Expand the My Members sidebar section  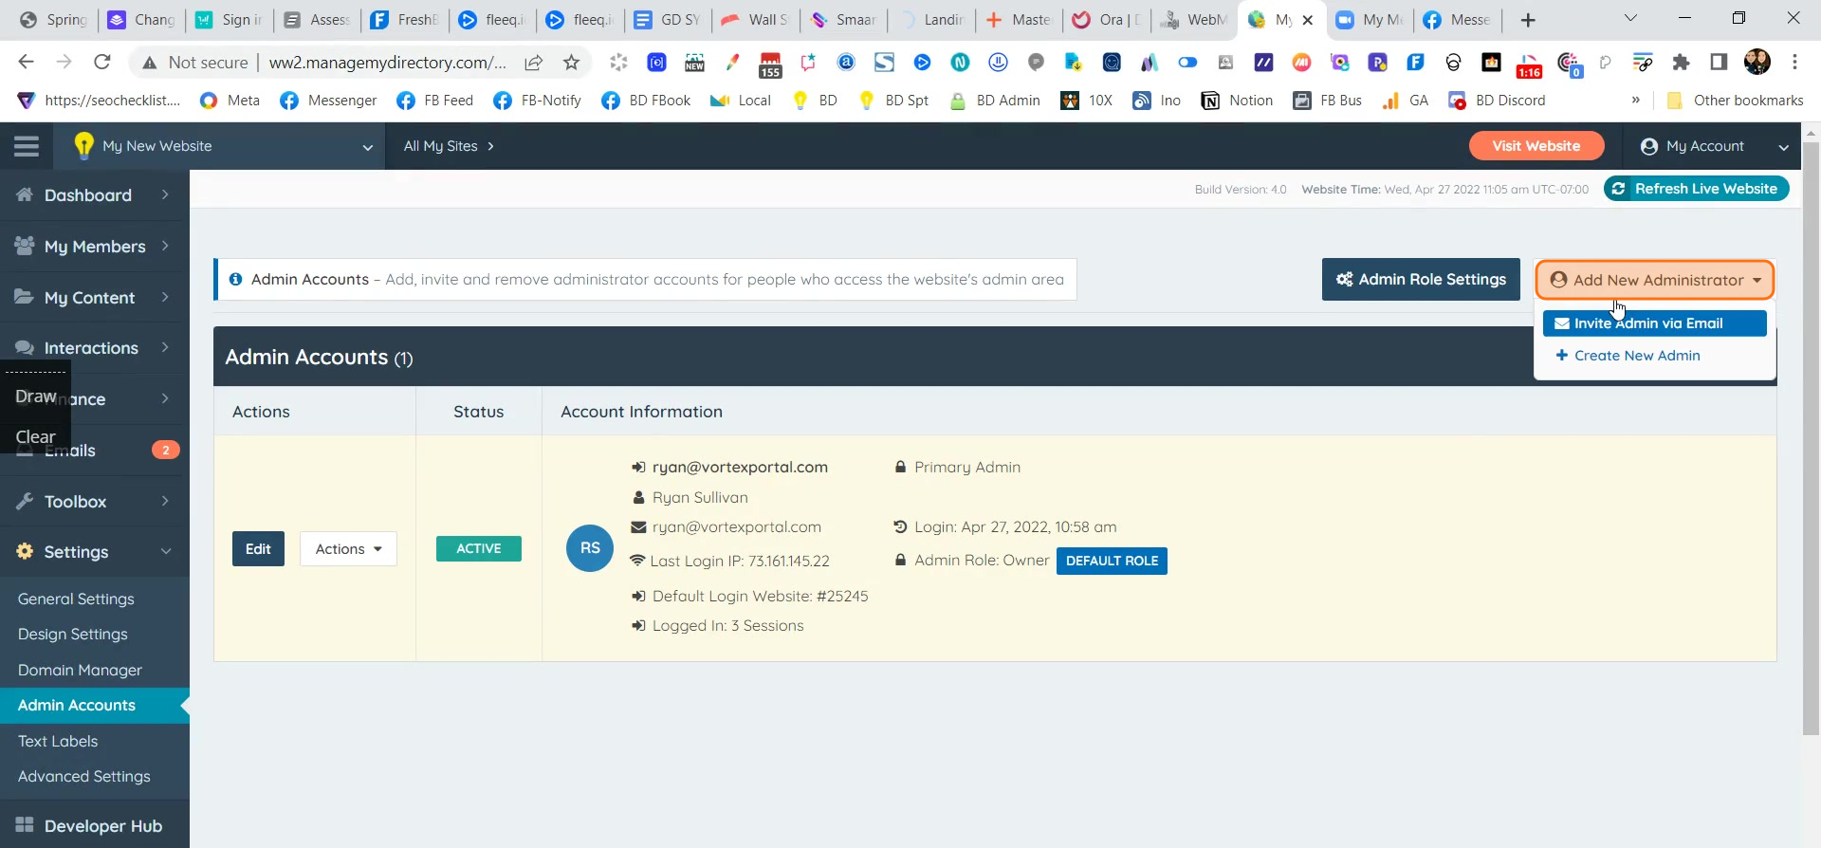[95, 247]
